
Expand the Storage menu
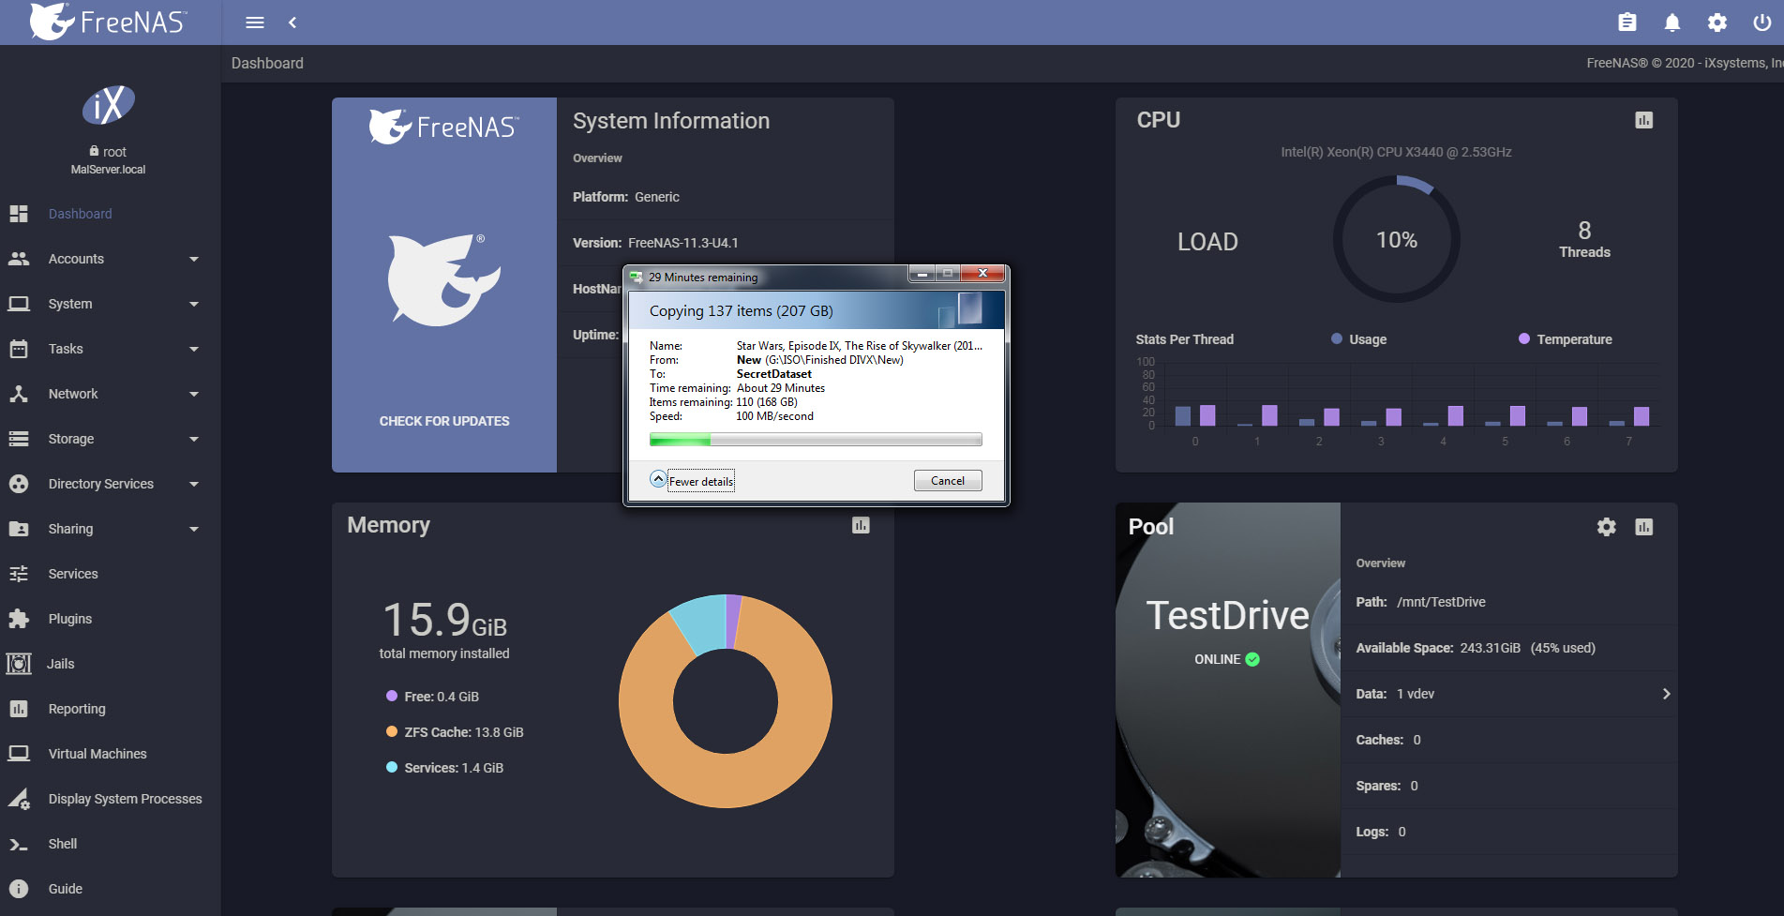click(x=103, y=439)
